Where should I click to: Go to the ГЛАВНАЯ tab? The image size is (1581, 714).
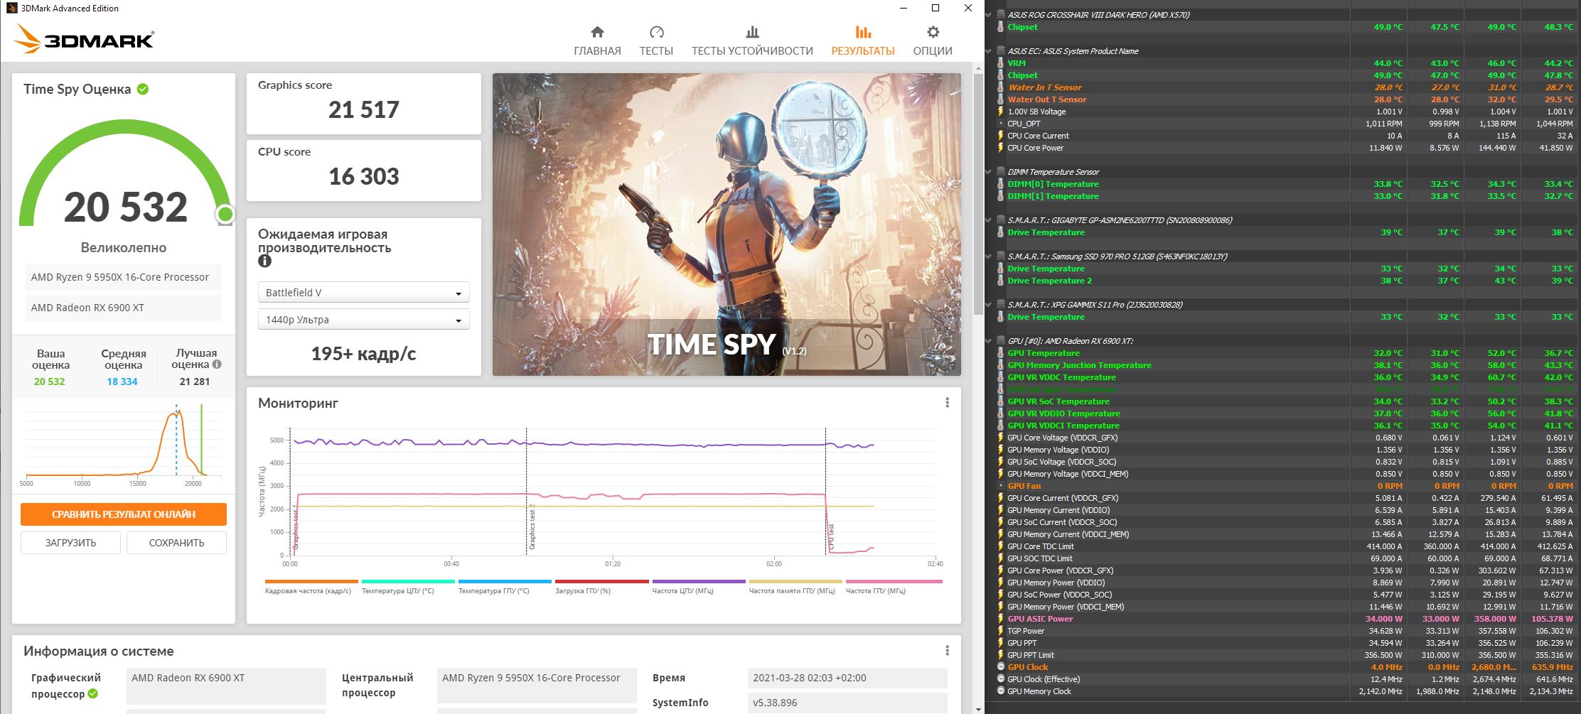[x=597, y=41]
